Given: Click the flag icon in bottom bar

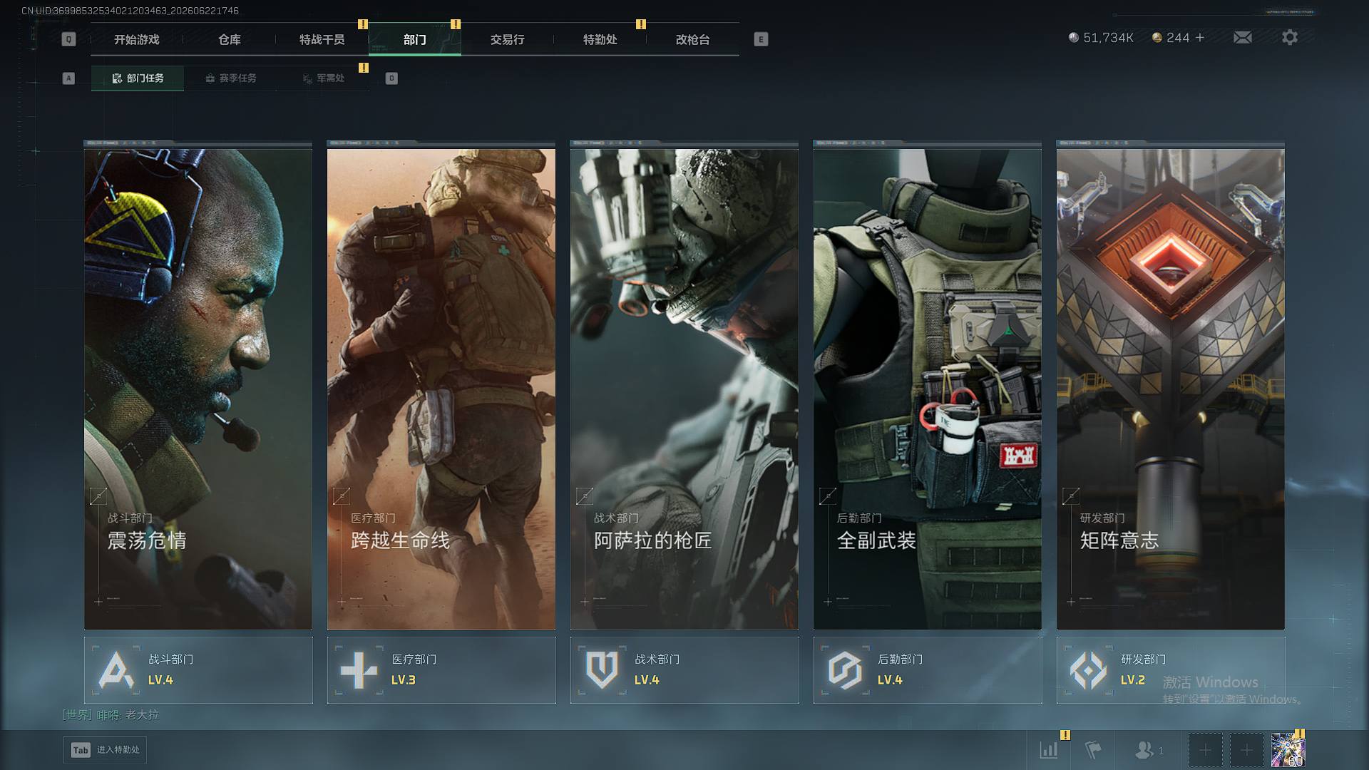Looking at the screenshot, I should 1093,749.
